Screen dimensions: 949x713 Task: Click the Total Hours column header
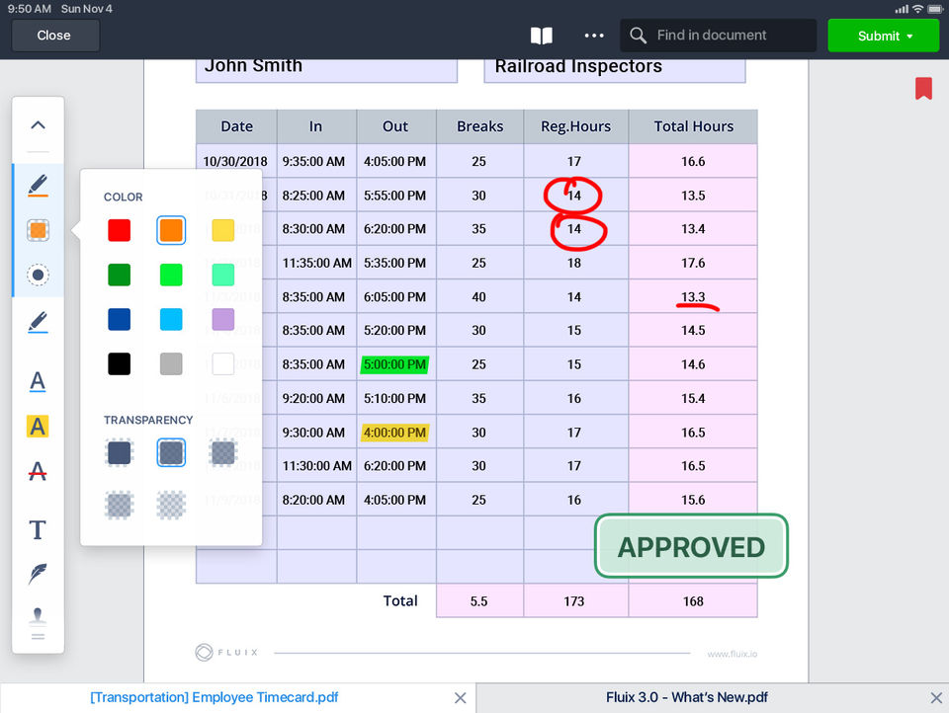(693, 126)
